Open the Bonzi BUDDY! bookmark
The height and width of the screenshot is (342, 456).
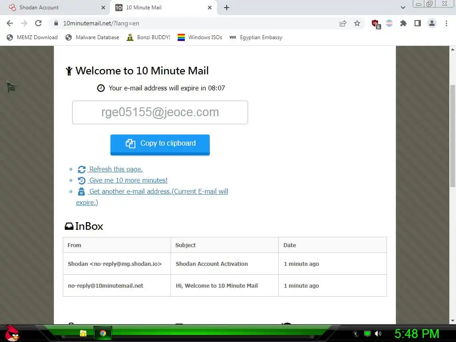tap(149, 37)
